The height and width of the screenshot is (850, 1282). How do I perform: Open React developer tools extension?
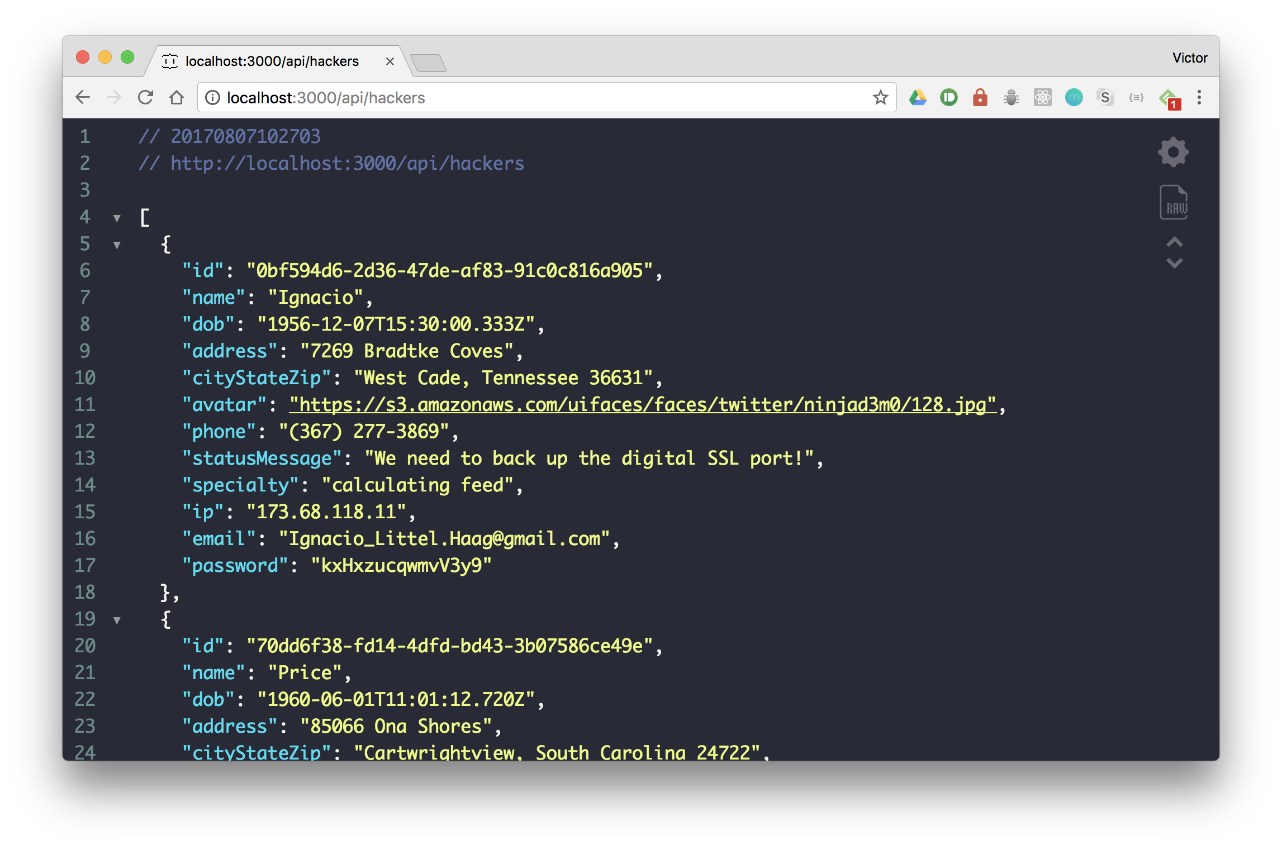[x=1042, y=98]
